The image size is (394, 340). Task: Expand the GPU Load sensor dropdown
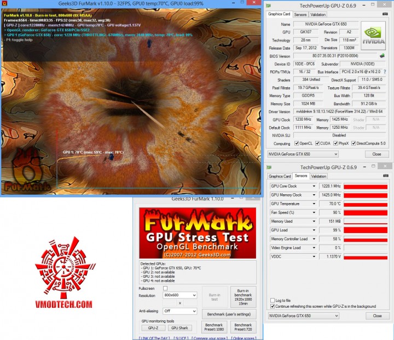(314, 230)
